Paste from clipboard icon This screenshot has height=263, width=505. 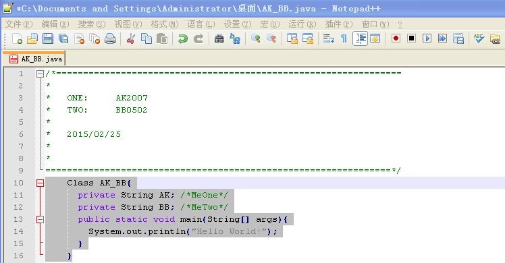[162, 38]
